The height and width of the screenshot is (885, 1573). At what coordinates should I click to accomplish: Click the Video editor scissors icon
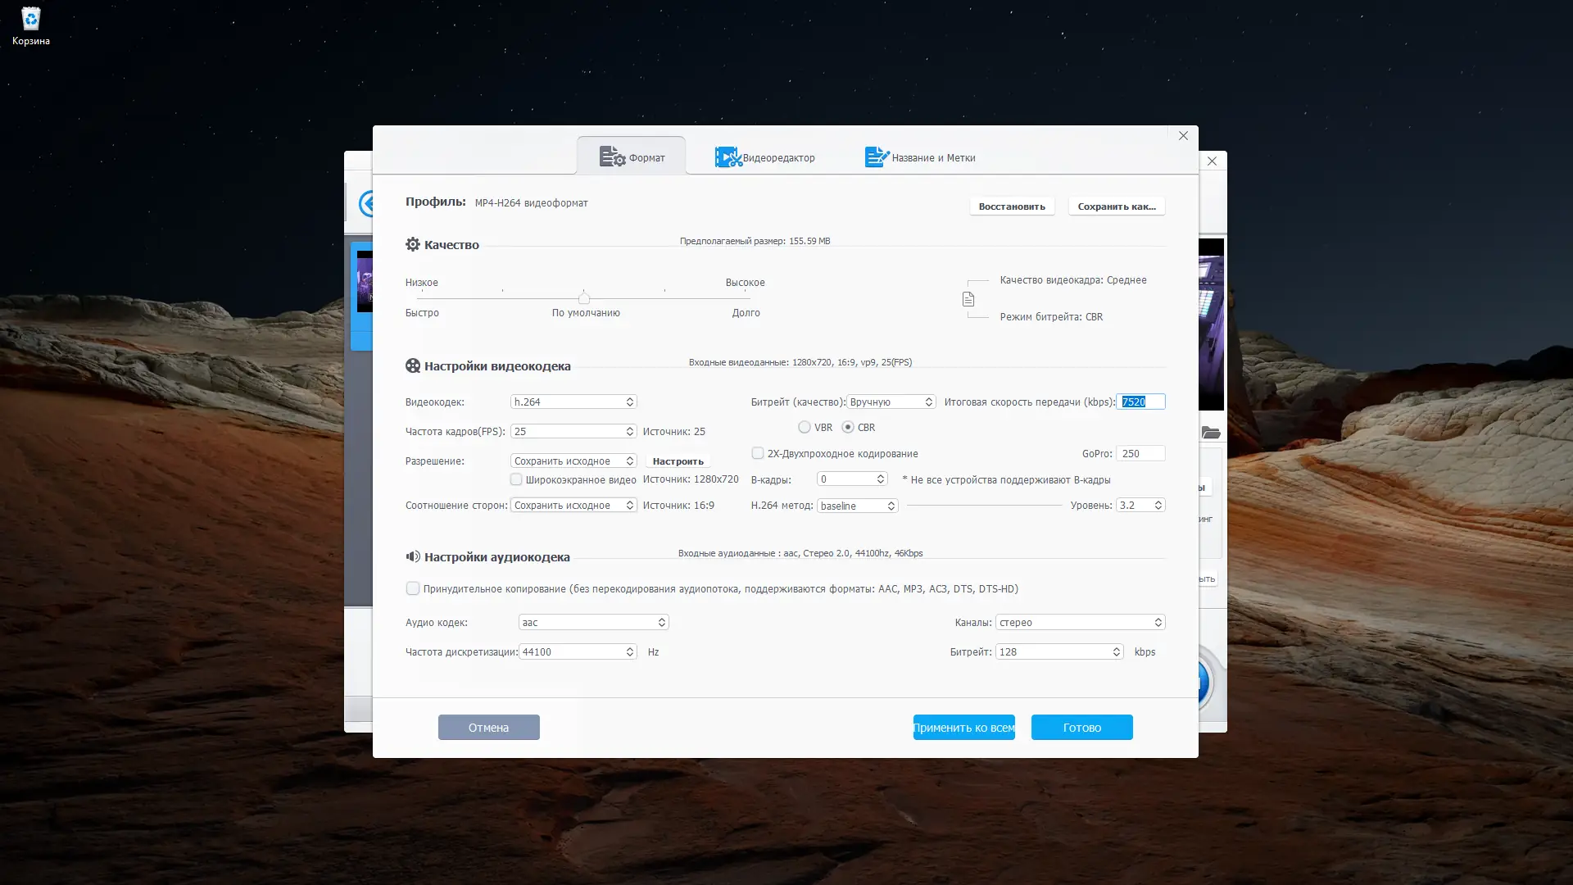[x=728, y=157]
